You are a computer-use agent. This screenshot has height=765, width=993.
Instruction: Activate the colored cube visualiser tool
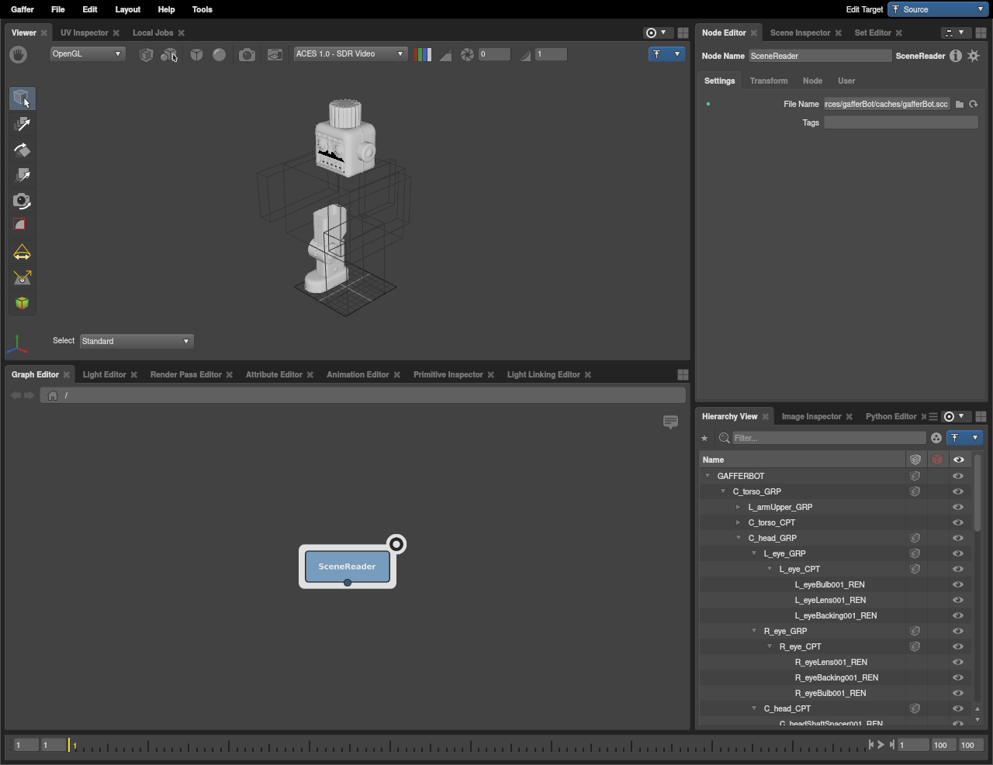tap(22, 303)
